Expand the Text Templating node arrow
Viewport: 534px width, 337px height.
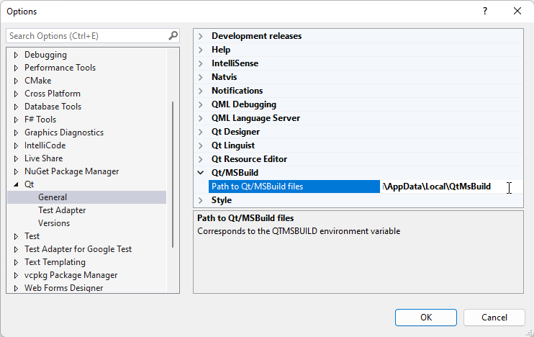tap(16, 262)
